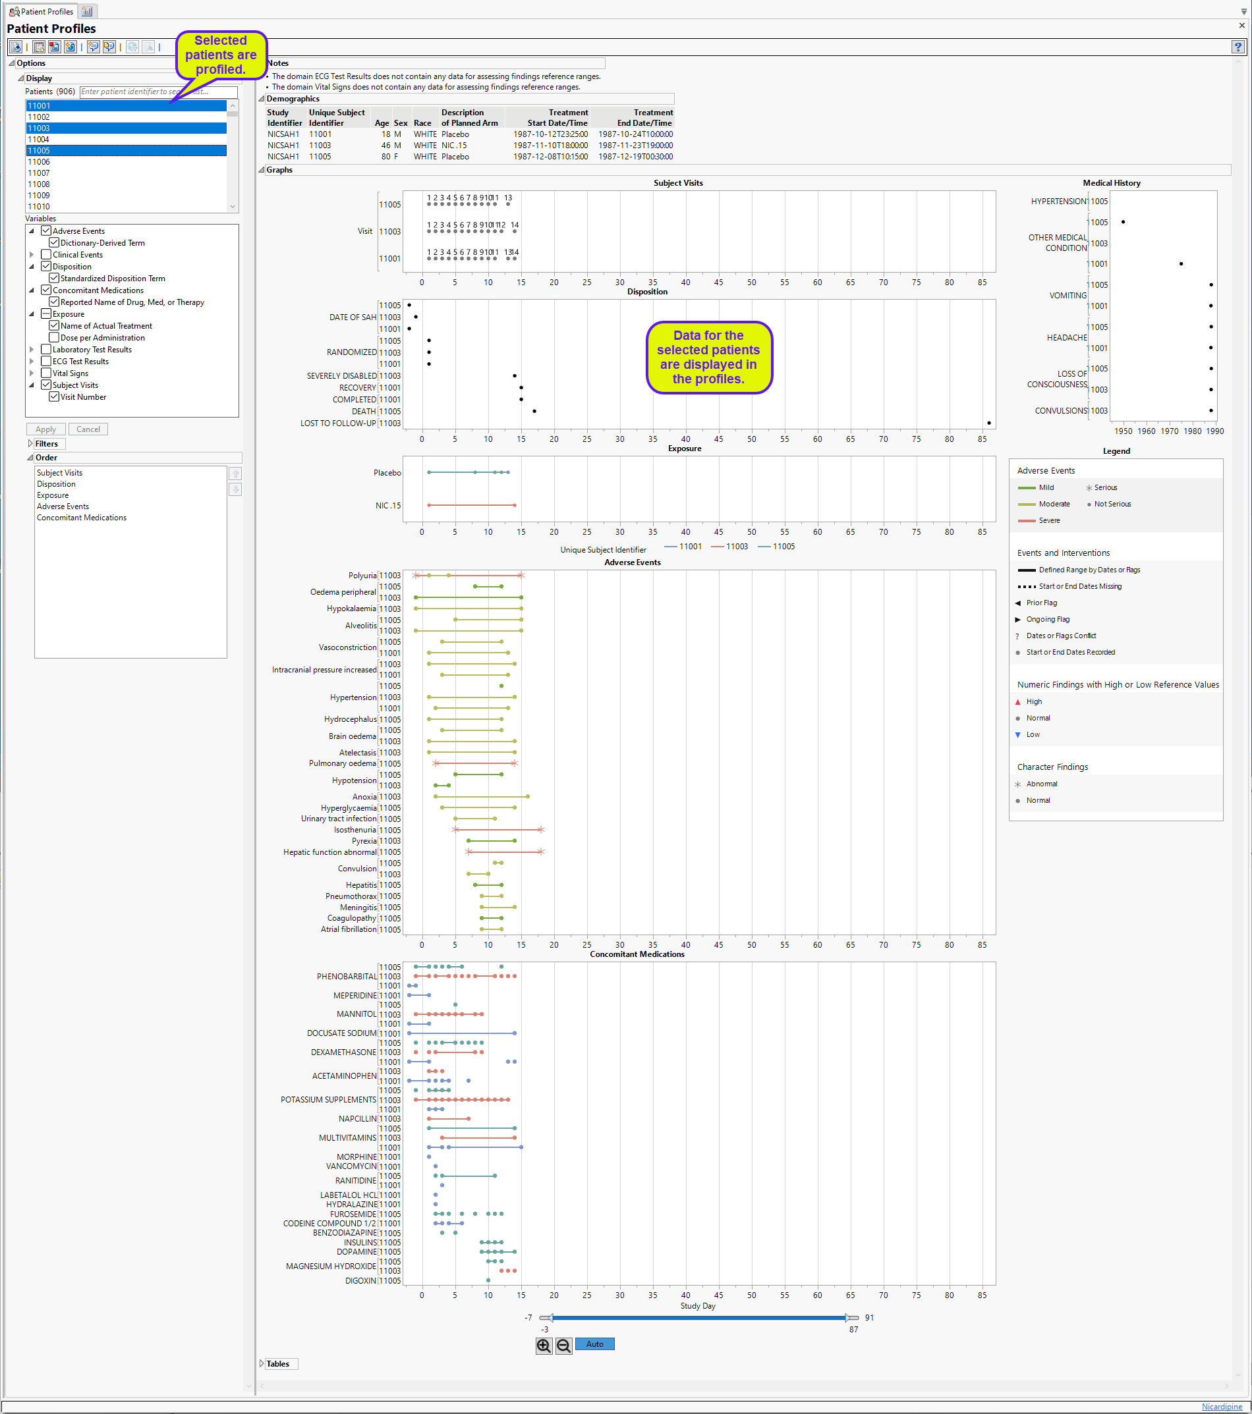Enable the Laboratory Test Results checkbox
Screen dimensions: 1252x1414
pos(46,349)
